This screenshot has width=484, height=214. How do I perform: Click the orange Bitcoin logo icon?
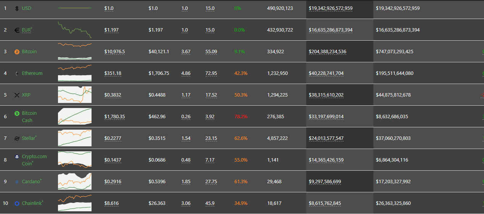(x=17, y=52)
